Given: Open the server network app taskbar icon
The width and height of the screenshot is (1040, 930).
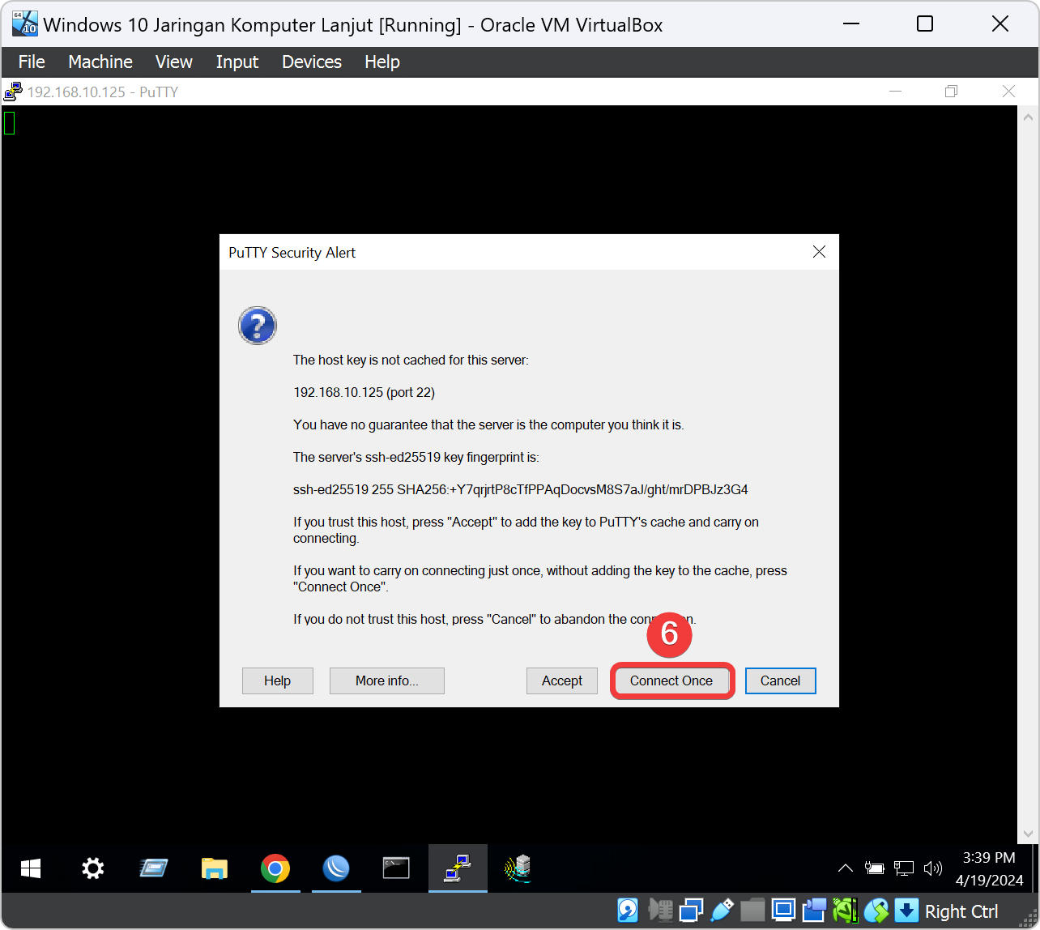Looking at the screenshot, I should pos(518,869).
